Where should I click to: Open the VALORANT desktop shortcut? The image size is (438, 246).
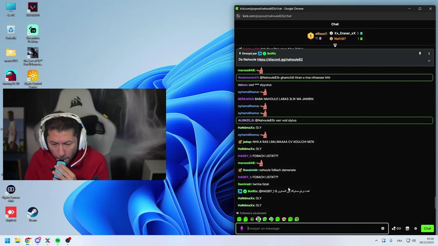pyautogui.click(x=33, y=10)
